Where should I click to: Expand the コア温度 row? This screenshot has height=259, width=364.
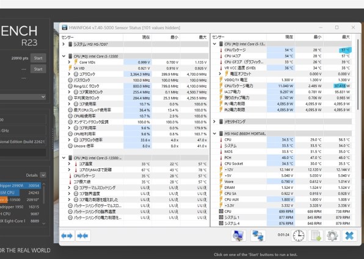(x=69, y=164)
